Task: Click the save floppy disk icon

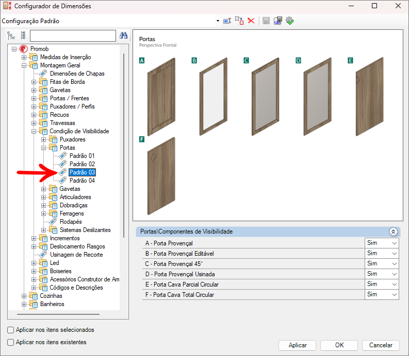Action: tap(266, 21)
